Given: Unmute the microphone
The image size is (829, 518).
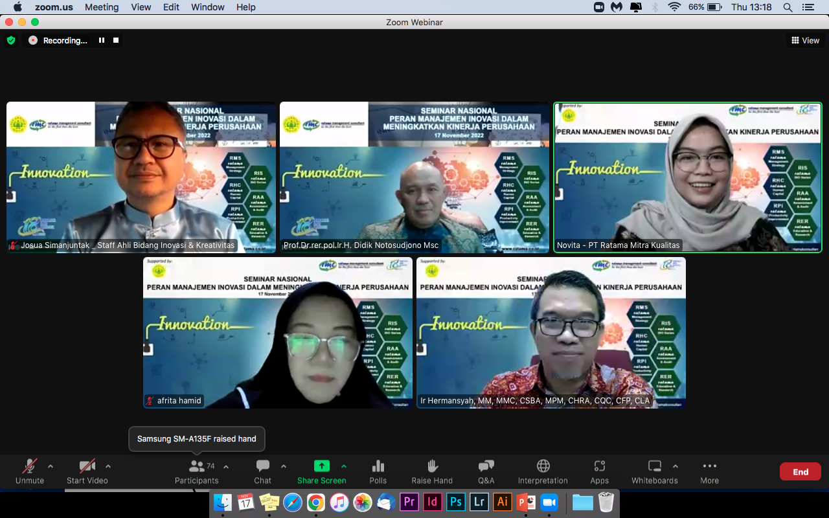Looking at the screenshot, I should 30,471.
